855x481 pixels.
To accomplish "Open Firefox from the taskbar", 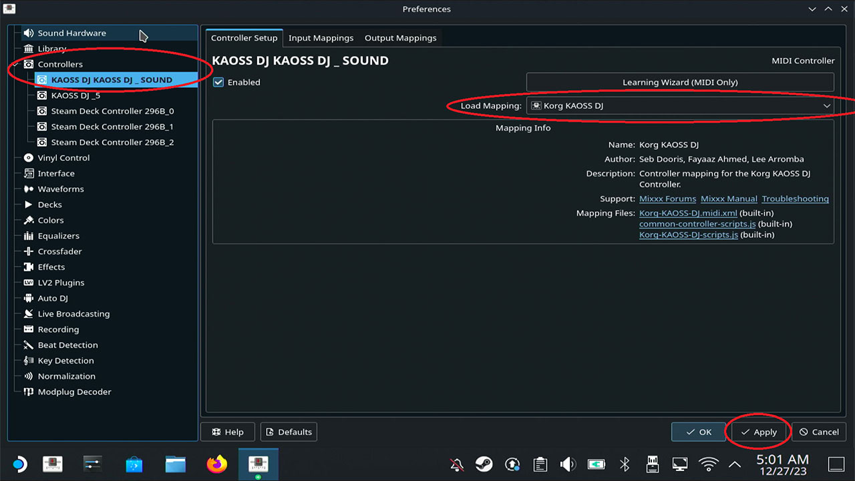I will [216, 464].
